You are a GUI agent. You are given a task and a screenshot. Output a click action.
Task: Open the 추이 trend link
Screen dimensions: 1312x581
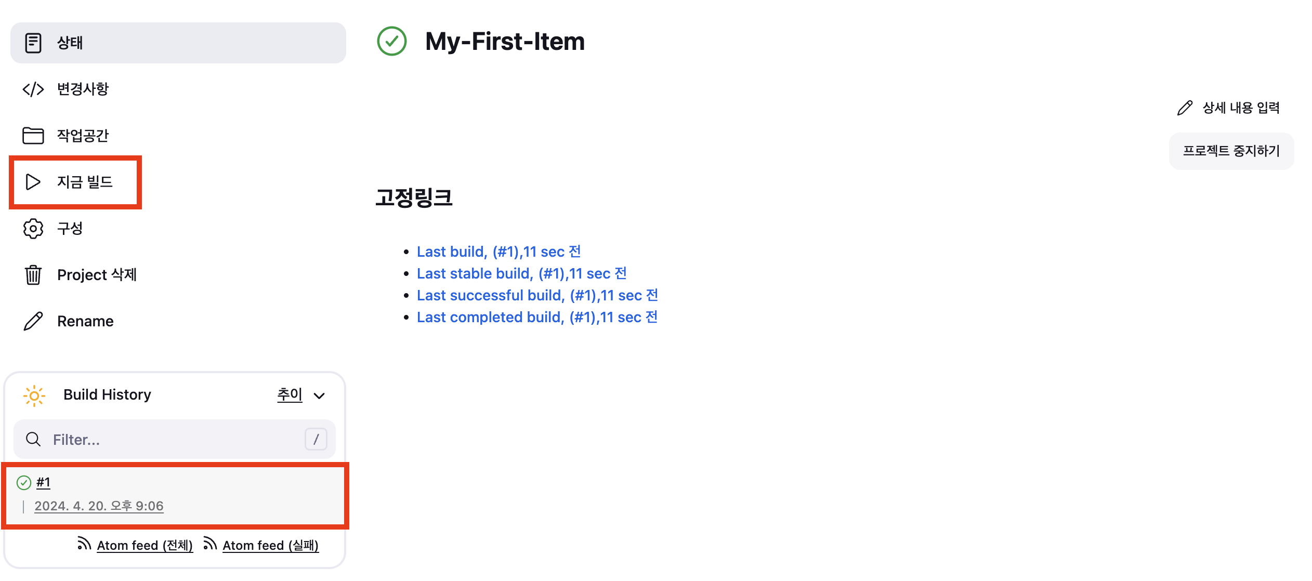click(x=290, y=394)
